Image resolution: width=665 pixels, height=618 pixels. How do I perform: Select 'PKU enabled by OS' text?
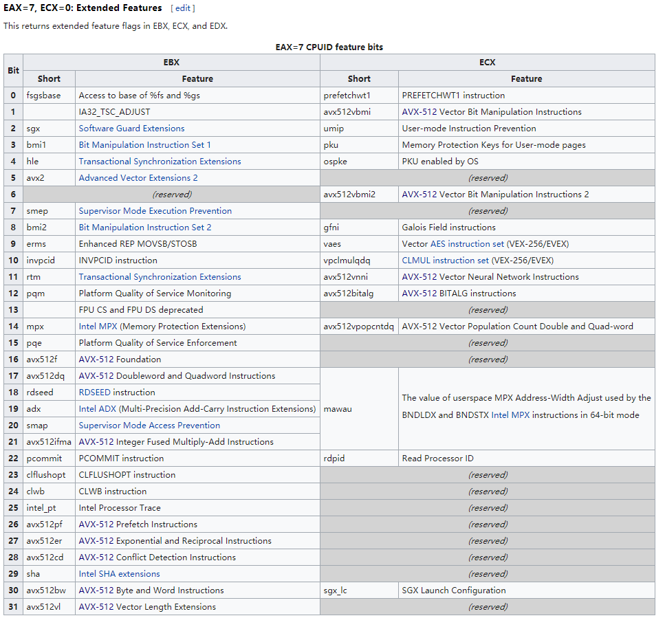point(440,162)
